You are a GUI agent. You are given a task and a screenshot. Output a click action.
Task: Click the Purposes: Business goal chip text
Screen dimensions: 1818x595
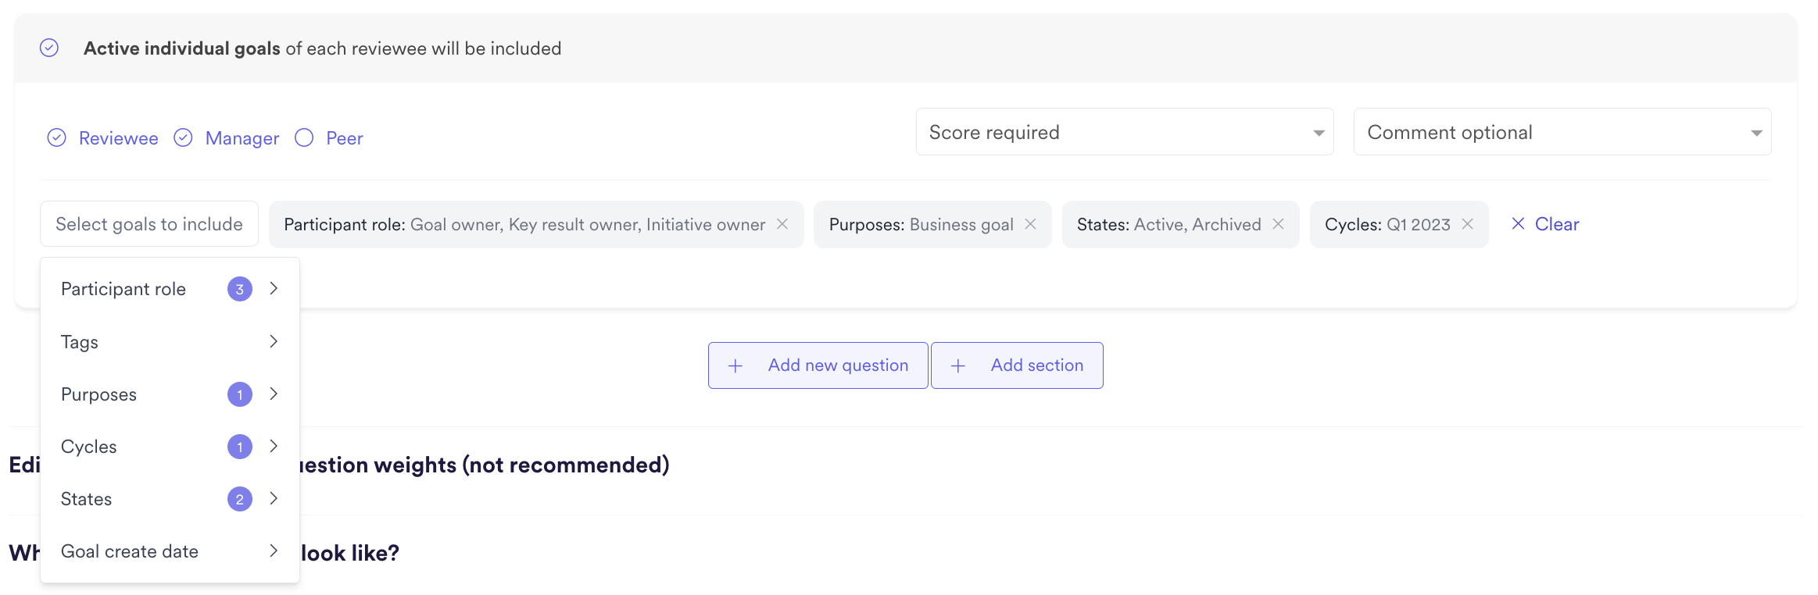coord(921,225)
